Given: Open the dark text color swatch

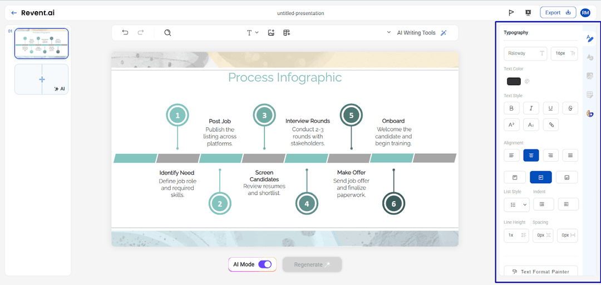Looking at the screenshot, I should pyautogui.click(x=514, y=82).
